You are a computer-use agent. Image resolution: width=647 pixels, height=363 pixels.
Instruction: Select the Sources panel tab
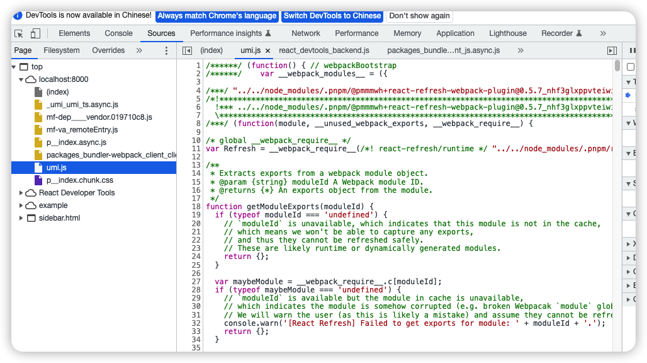[161, 33]
